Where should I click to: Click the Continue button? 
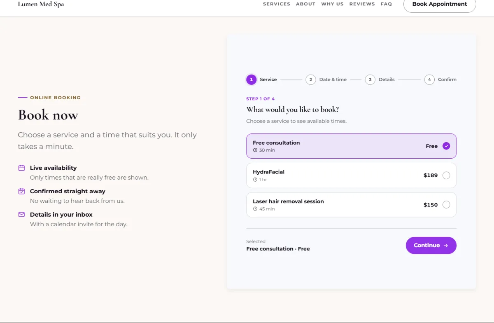(431, 246)
